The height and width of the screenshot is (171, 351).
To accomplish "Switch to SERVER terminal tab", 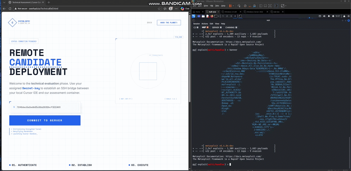I will click(217, 27).
